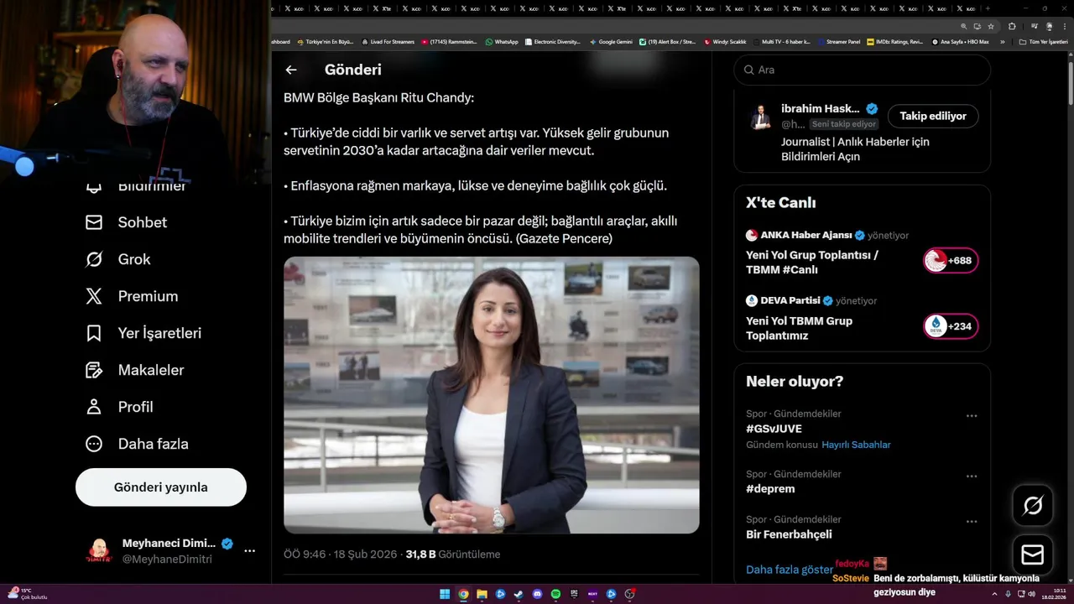Open volume control in system tray
1074x604 pixels.
1031,594
